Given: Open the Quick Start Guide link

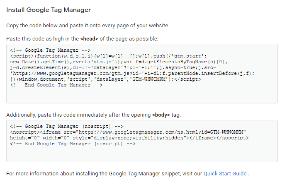Looking at the screenshot, I should [x=225, y=173].
